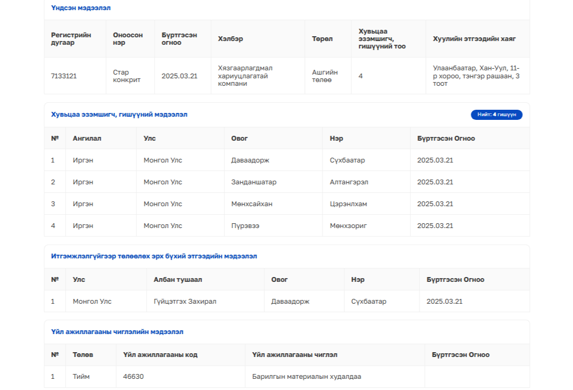Viewport: 573px width, 390px height.
Task: Click the 'Албан тушаал' column header
Action: click(x=177, y=280)
